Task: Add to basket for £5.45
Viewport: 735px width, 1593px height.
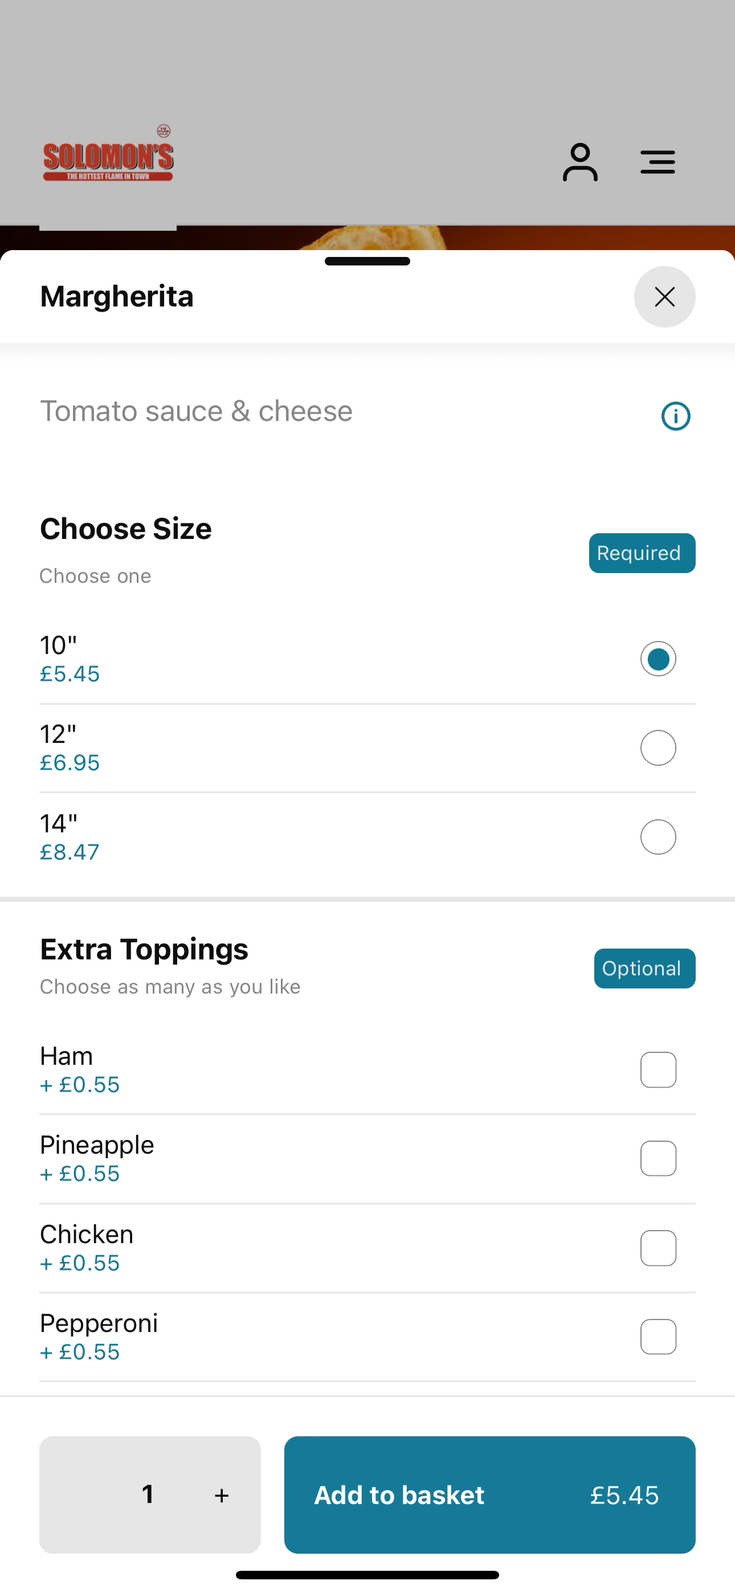Action: tap(489, 1494)
